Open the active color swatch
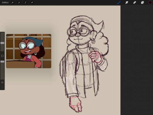 [x=150, y=3]
